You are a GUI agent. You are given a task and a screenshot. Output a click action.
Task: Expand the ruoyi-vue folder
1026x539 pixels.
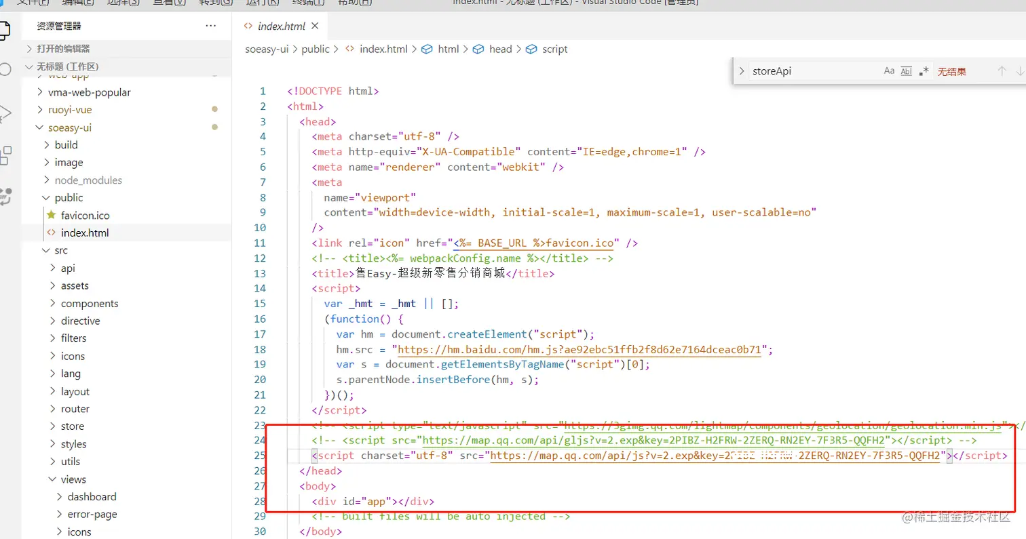point(40,110)
